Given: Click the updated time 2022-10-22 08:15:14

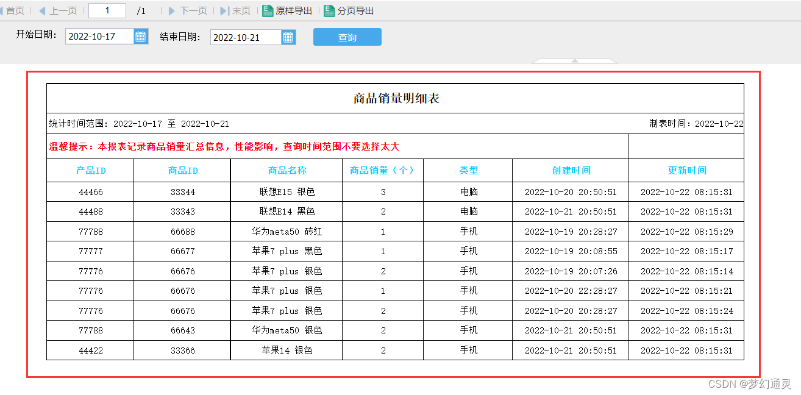Looking at the screenshot, I should click(x=687, y=271).
